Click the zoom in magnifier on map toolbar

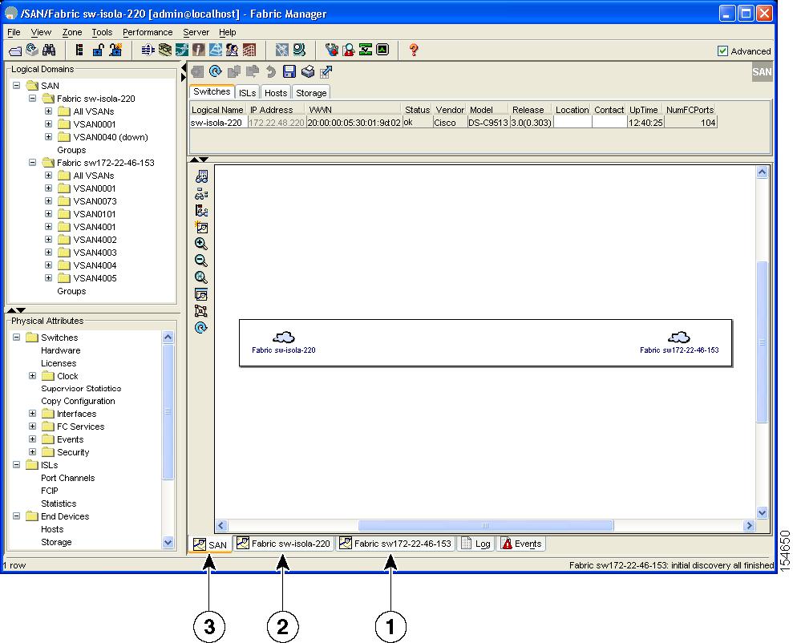[200, 244]
